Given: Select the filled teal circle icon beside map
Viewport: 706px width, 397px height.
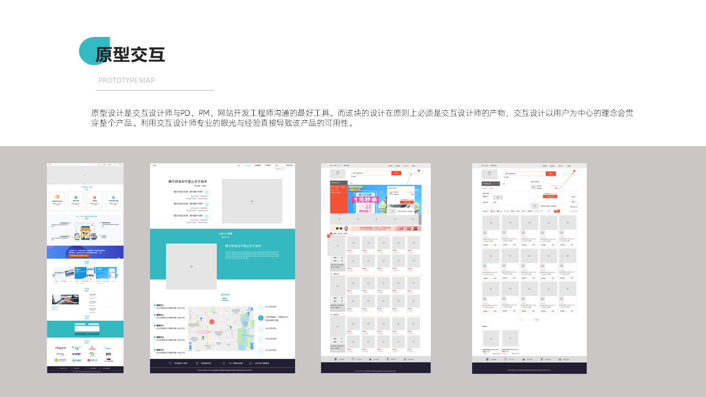Looking at the screenshot, I should 261,318.
